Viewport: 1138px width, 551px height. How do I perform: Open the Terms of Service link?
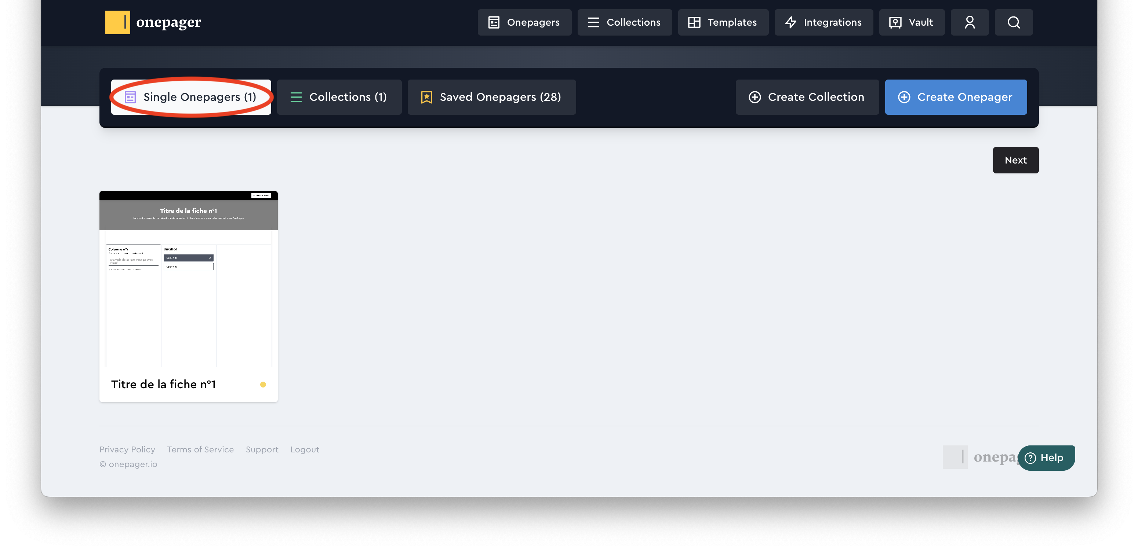[x=200, y=449]
